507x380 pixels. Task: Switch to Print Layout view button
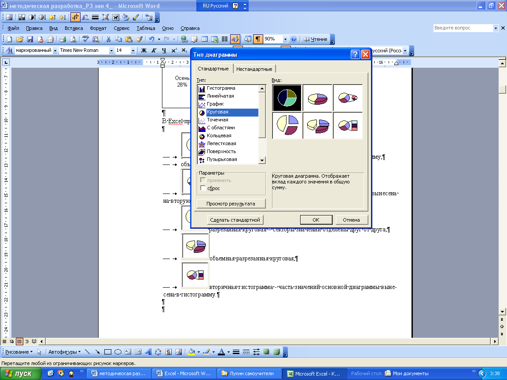pyautogui.click(x=19, y=341)
